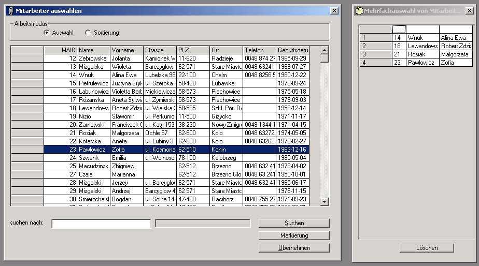This screenshot has height=266, width=479.
Task: Select the Nizio name cell
Action: [94, 116]
